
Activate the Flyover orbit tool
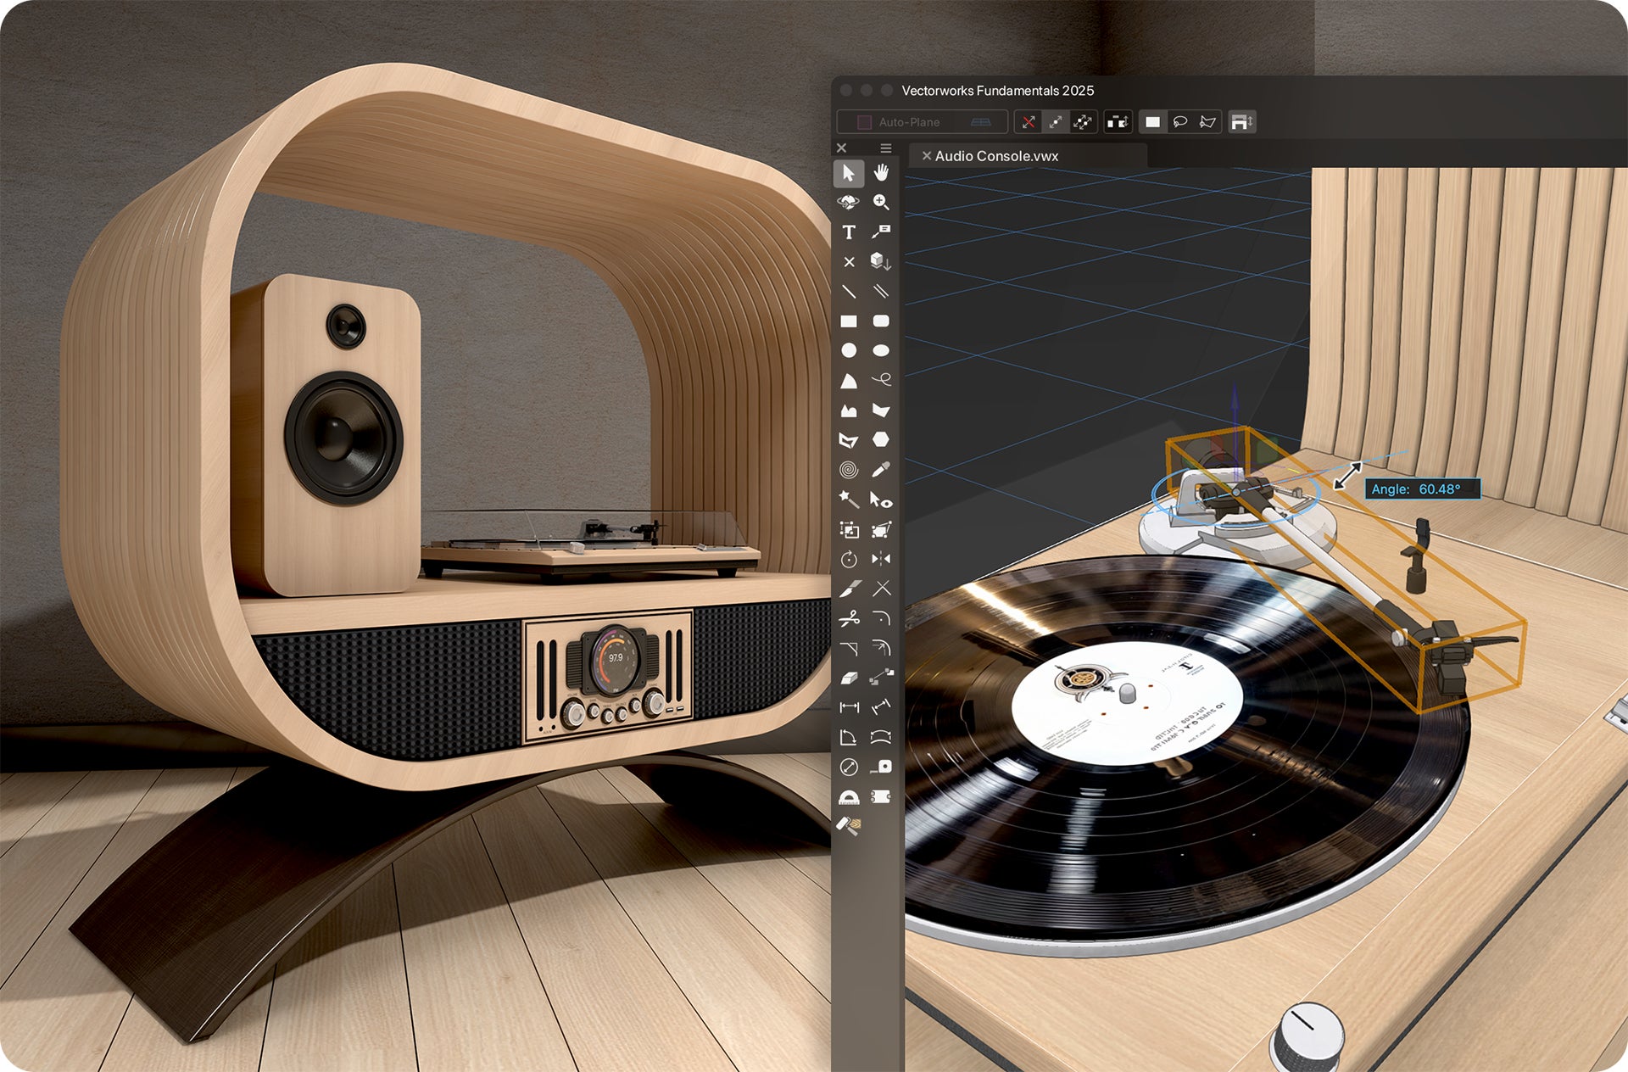click(x=849, y=202)
